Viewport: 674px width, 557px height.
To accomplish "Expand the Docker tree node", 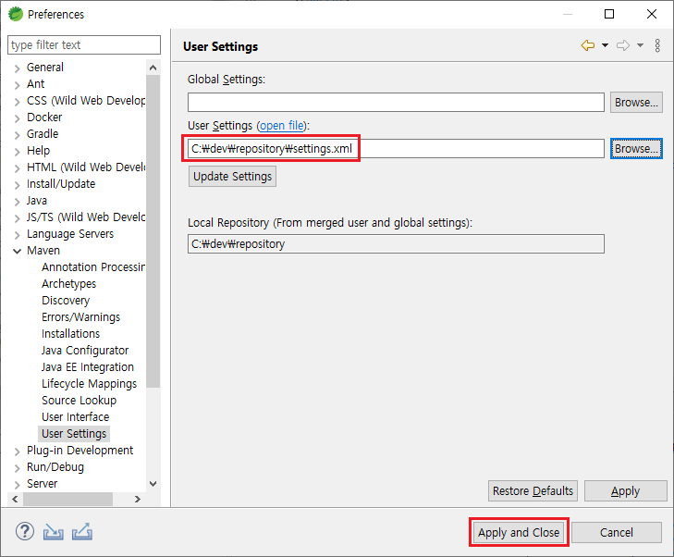I will tap(18, 118).
